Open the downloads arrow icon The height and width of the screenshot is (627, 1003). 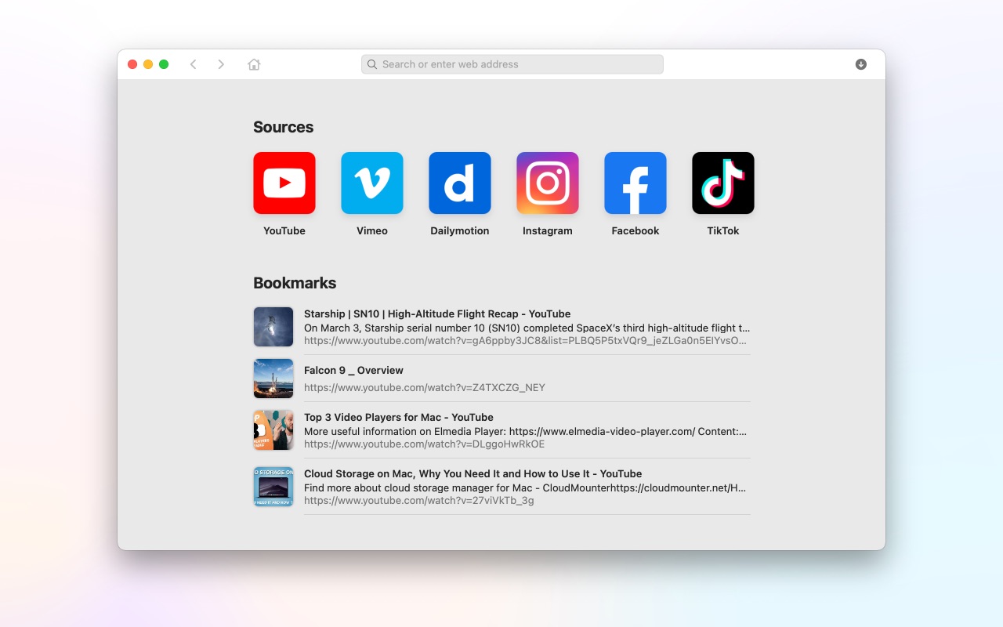point(861,64)
